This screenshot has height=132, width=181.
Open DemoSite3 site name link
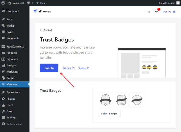coord(18,3)
